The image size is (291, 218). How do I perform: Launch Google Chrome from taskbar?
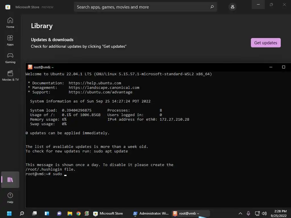[78, 213]
